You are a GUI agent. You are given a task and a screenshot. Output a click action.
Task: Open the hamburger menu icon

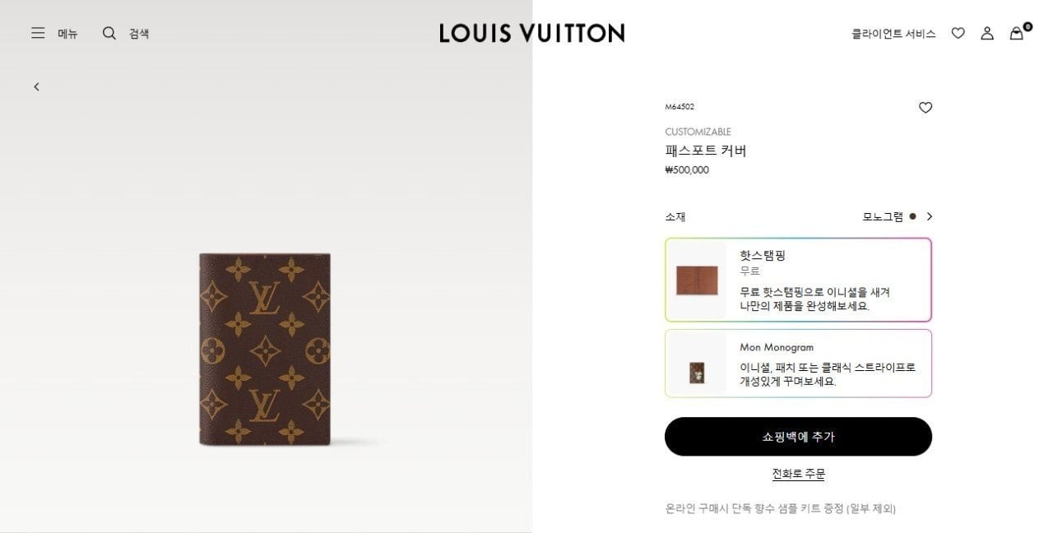(38, 33)
